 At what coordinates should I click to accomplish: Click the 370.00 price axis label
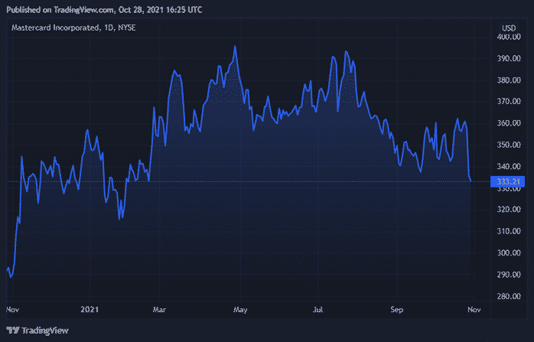[x=509, y=101]
